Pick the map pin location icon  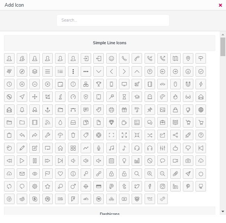(188, 58)
